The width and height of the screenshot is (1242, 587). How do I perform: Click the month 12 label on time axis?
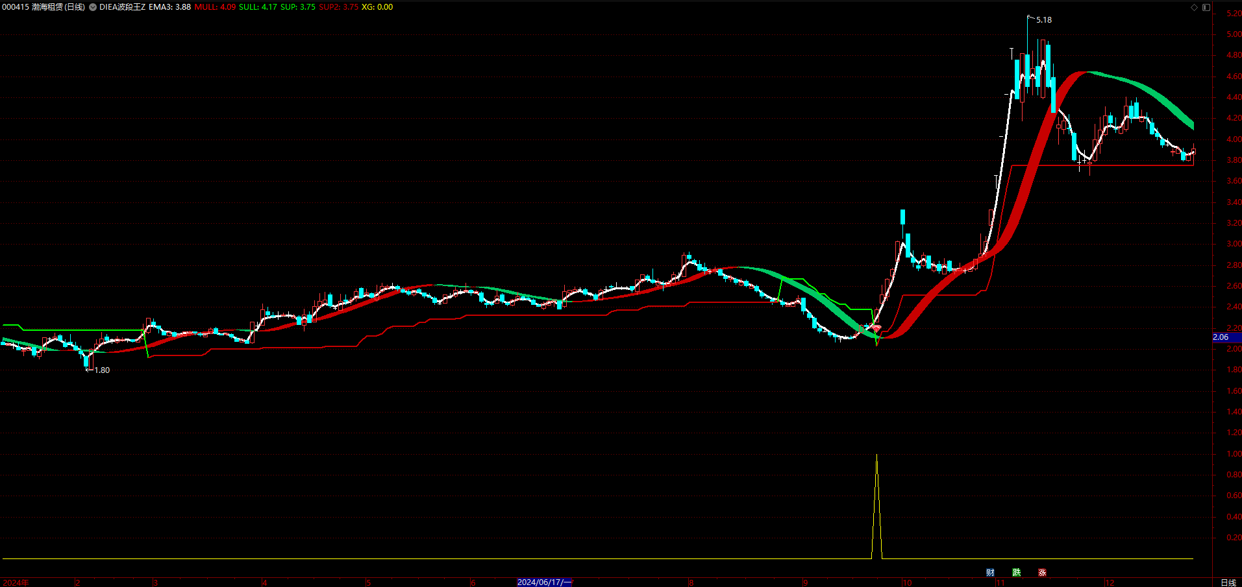click(x=1110, y=582)
